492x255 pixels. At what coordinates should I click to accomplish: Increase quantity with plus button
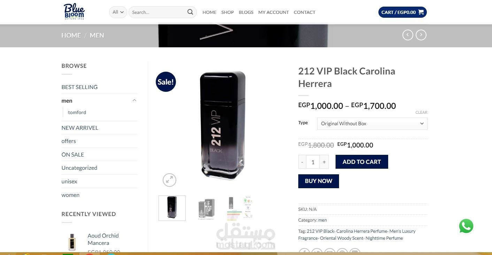(x=324, y=162)
